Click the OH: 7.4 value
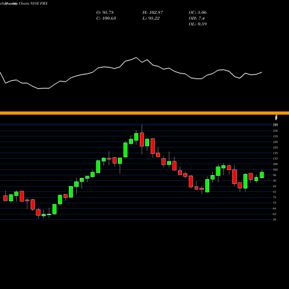The height and width of the screenshot is (289, 289). (197, 18)
